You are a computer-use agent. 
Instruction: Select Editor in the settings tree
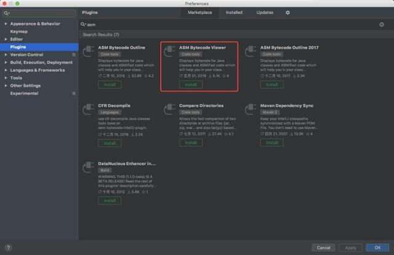17,39
